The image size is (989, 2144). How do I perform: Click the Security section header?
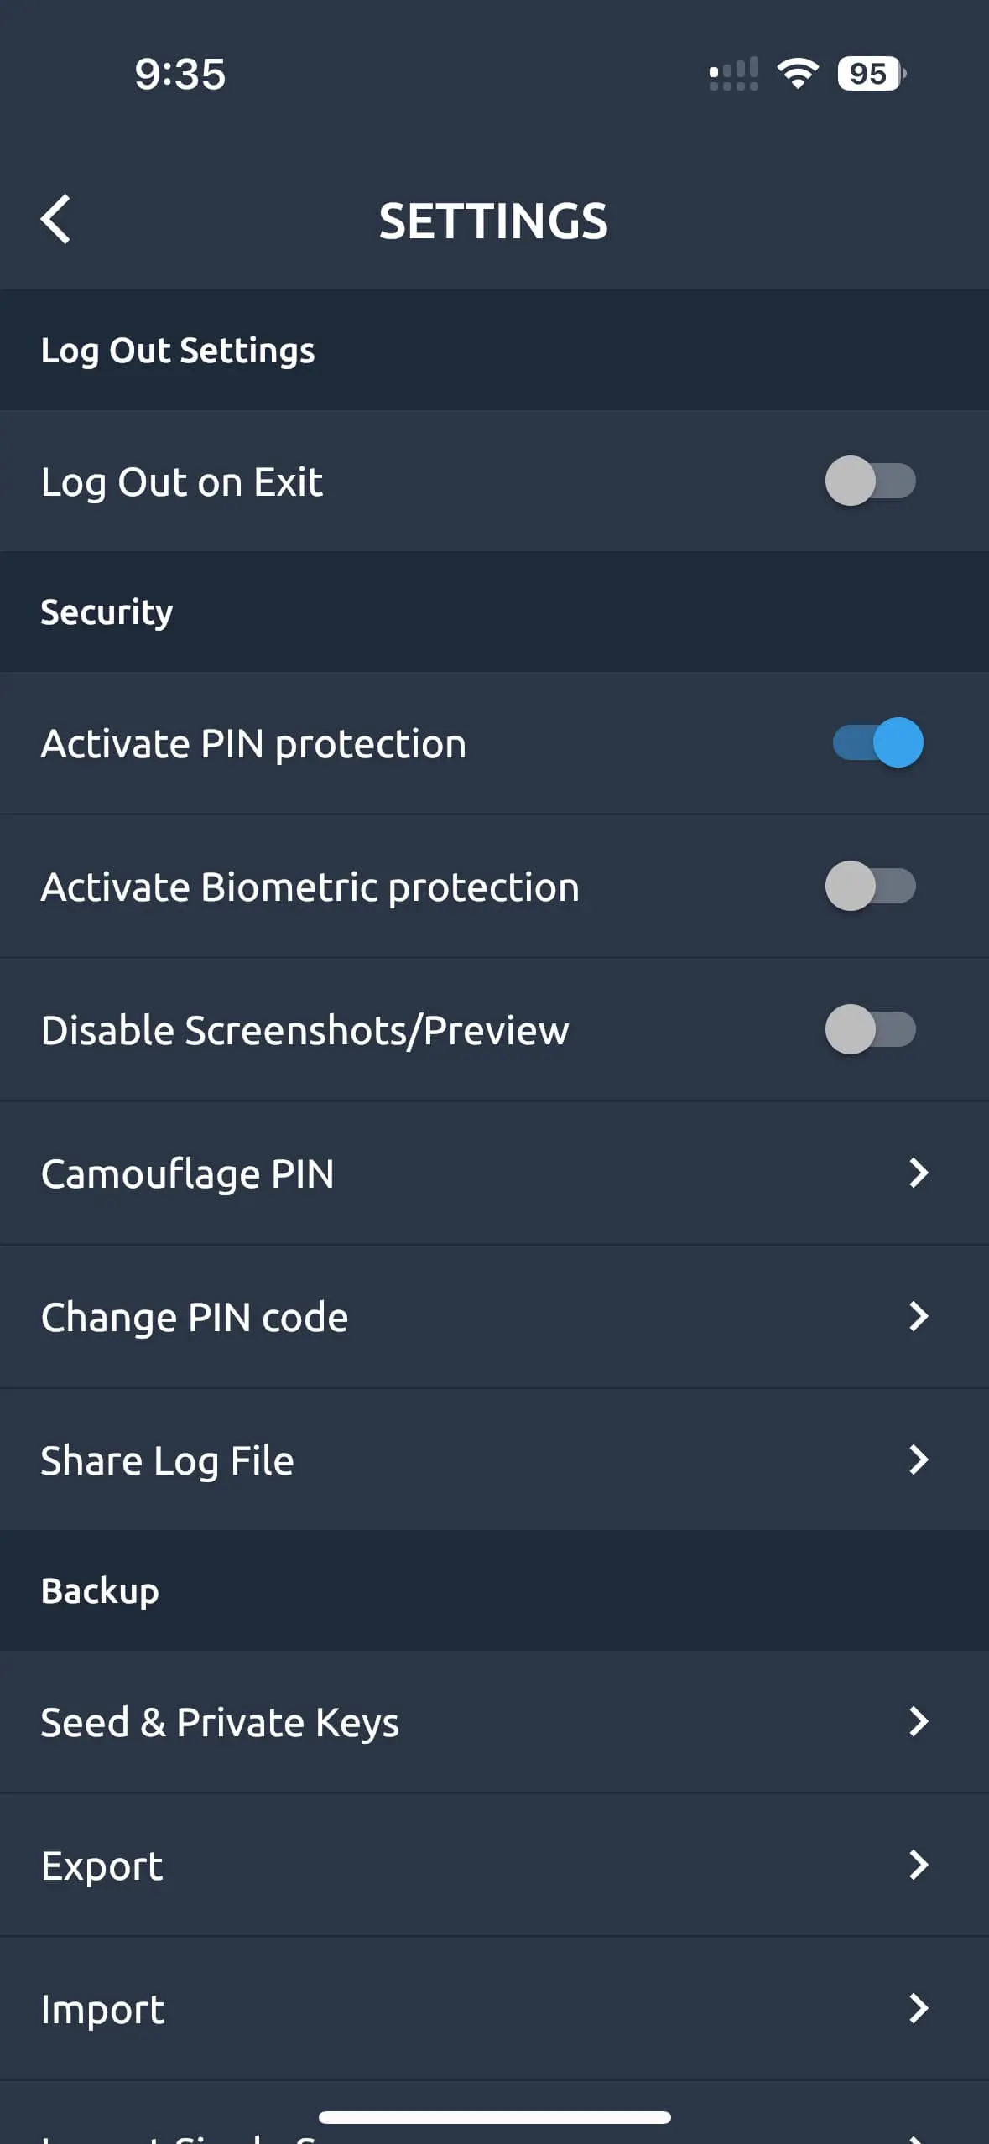pos(106,611)
